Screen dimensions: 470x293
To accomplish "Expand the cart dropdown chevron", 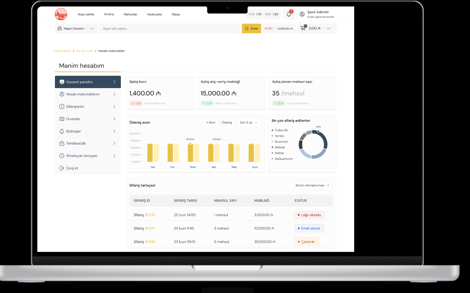I will [x=329, y=28].
